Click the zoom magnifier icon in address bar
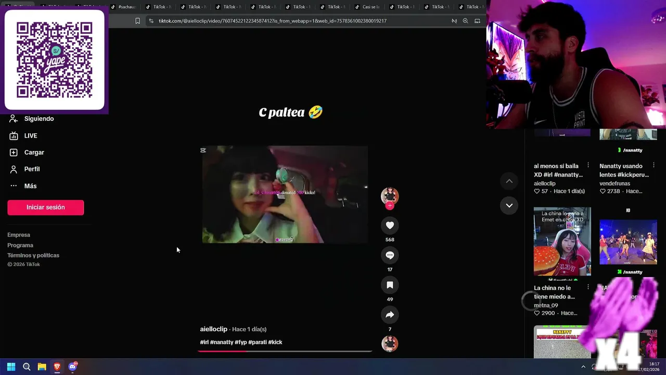The image size is (666, 375). [x=465, y=21]
